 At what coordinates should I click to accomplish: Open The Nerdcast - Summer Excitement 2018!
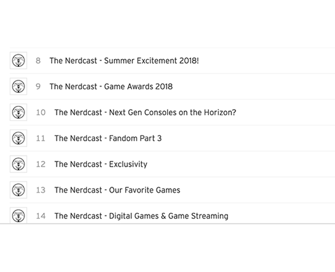click(x=124, y=61)
